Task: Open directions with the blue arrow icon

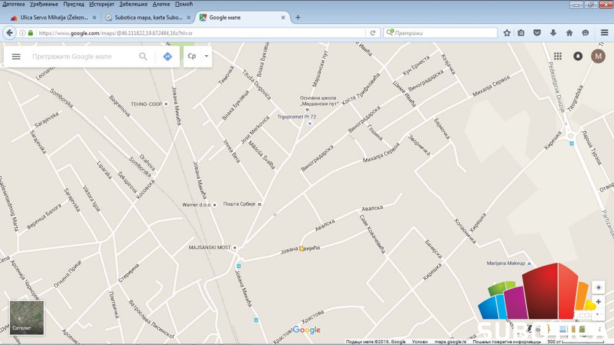Action: click(168, 56)
